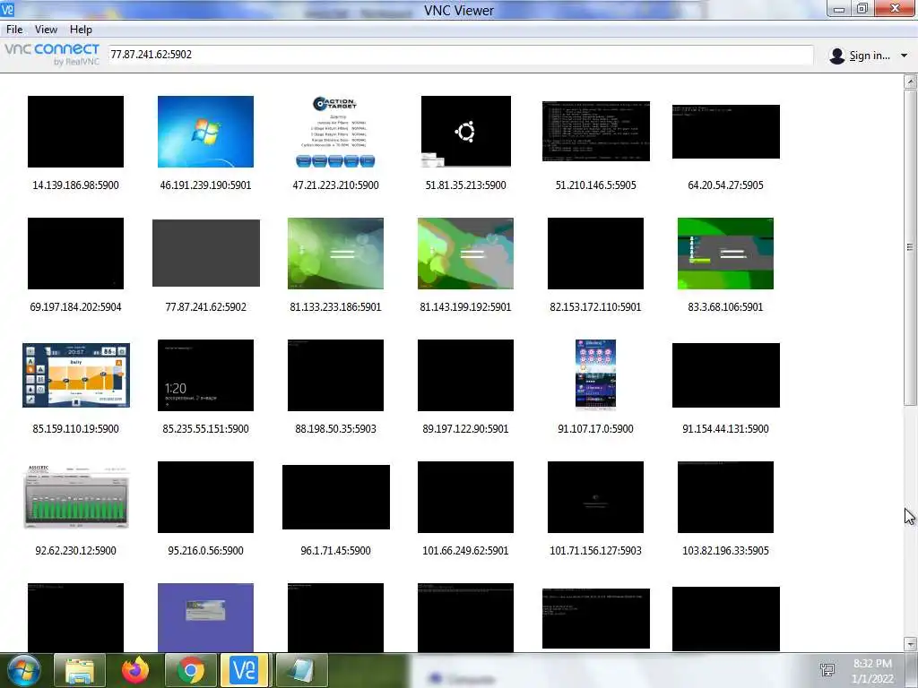Select thumbnail 101.66.249.62:5901
This screenshot has width=918, height=688.
click(465, 496)
